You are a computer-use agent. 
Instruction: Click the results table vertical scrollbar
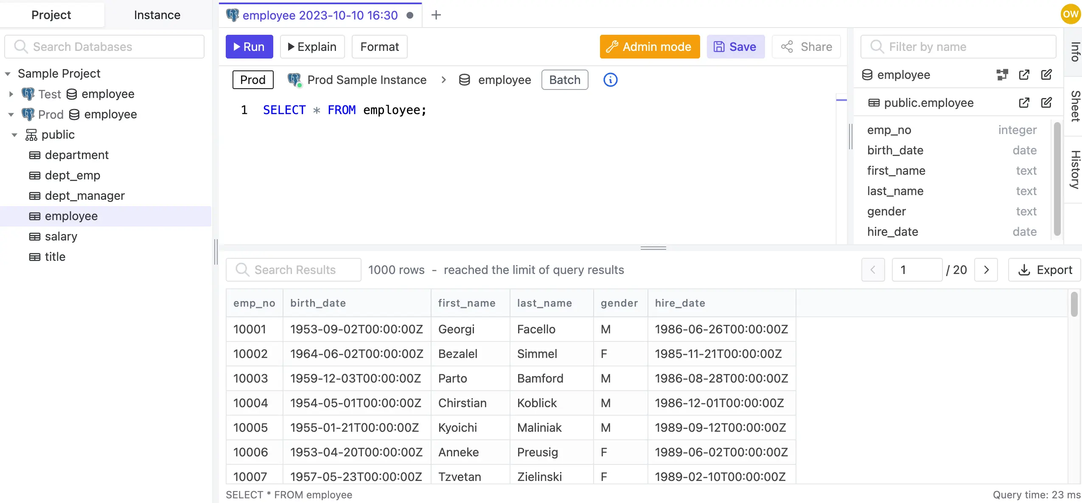(1074, 305)
